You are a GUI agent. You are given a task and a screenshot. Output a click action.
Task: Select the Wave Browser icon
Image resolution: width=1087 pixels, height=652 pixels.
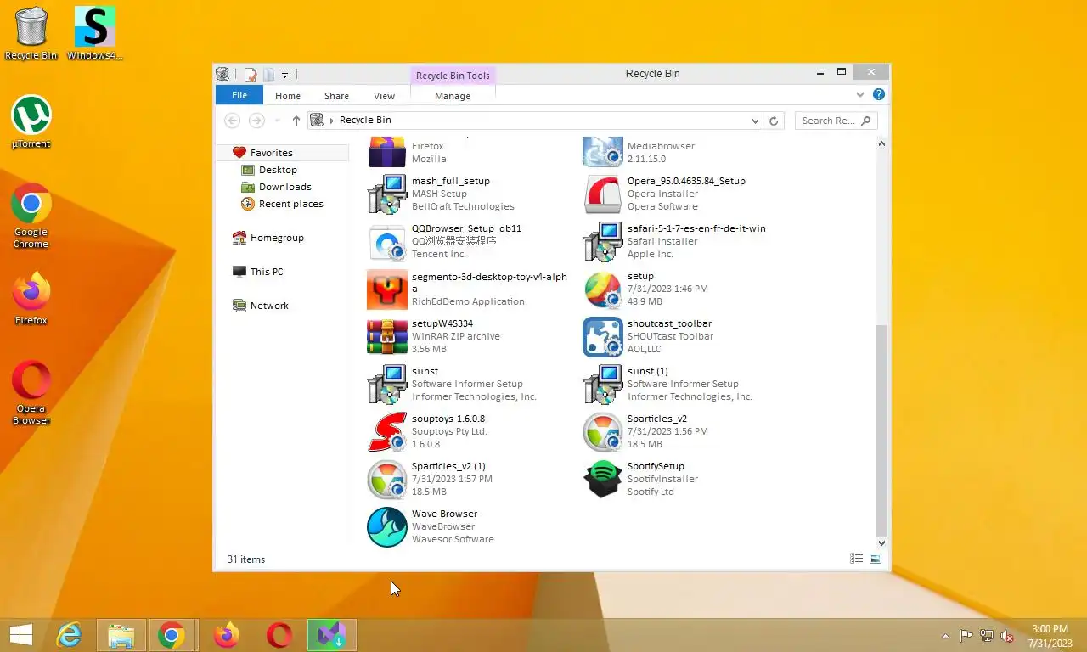(x=387, y=527)
